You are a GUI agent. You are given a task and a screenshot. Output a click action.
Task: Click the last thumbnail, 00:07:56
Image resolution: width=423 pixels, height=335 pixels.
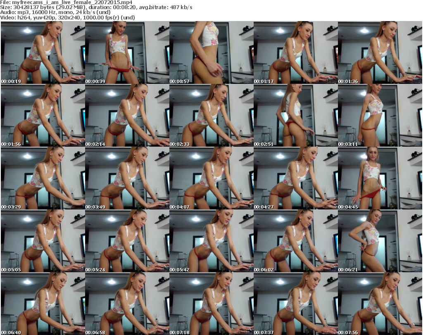coord(380,304)
